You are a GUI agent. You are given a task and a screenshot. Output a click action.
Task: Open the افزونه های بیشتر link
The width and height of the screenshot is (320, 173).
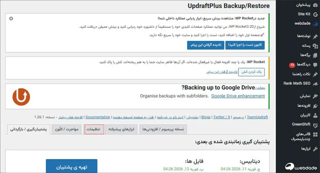coord(70,117)
